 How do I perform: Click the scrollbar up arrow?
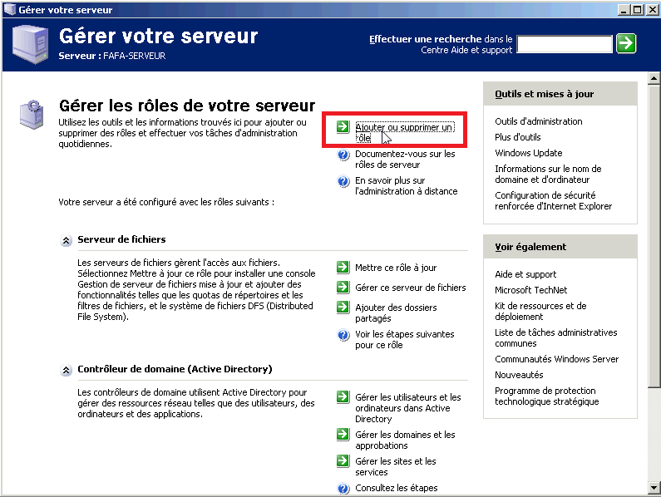coord(654,78)
